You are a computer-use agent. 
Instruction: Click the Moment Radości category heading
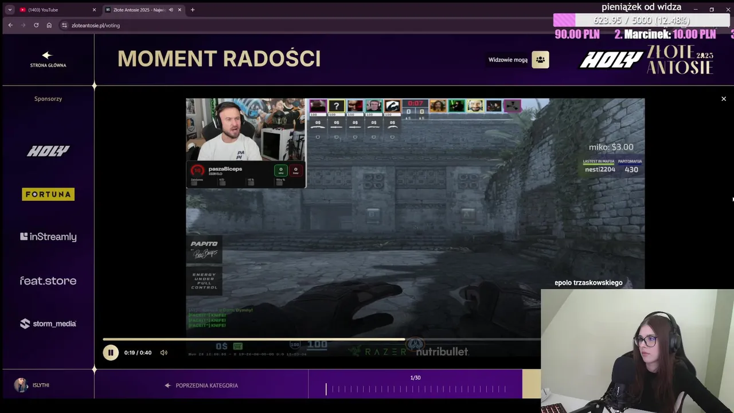coord(219,59)
